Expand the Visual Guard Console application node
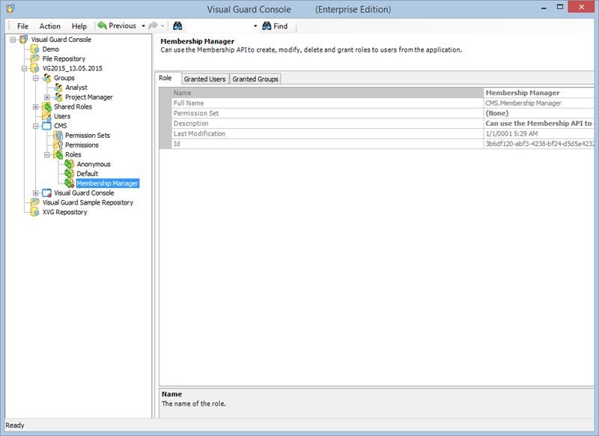This screenshot has width=599, height=436. point(36,193)
